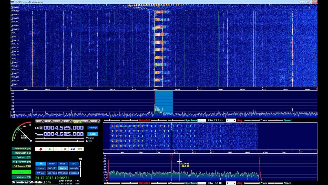Click the S-meter squelch gauge
The width and height of the screenshot is (328, 185).
[22, 132]
